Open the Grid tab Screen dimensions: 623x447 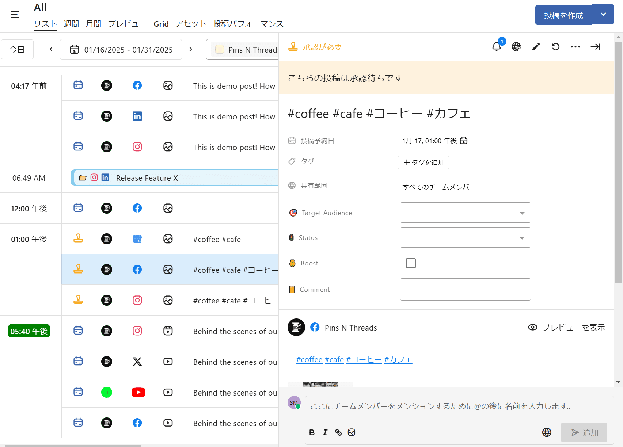tap(161, 24)
